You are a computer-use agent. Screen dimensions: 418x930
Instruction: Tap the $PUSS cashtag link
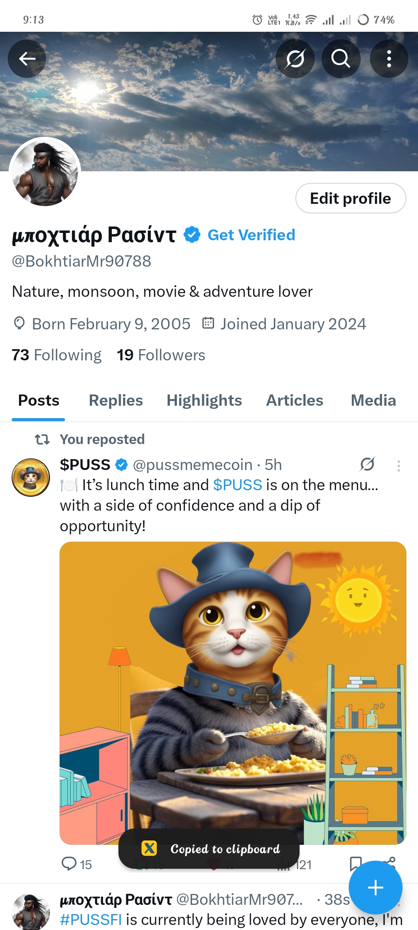[238, 485]
